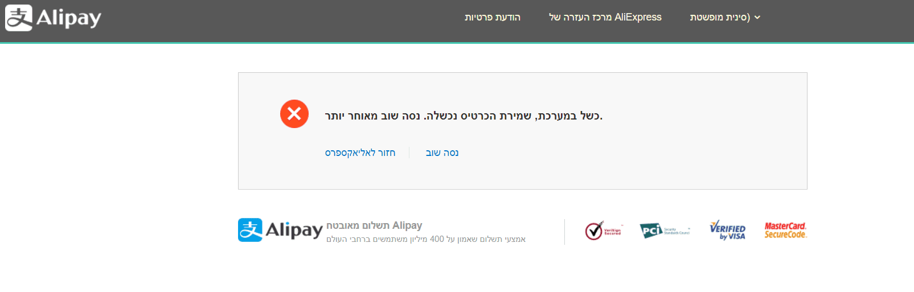Viewport: 914px width, 292px height.
Task: Click the MasterCard SecureCode badge
Action: point(785,231)
